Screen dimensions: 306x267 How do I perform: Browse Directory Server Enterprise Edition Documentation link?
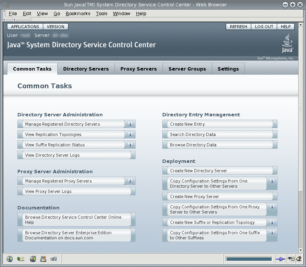76,235
